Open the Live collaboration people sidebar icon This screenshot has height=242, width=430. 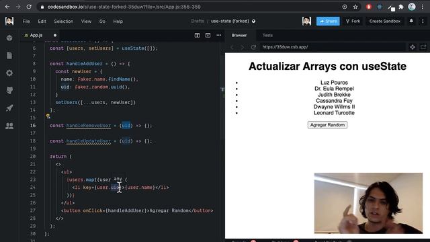[9, 126]
